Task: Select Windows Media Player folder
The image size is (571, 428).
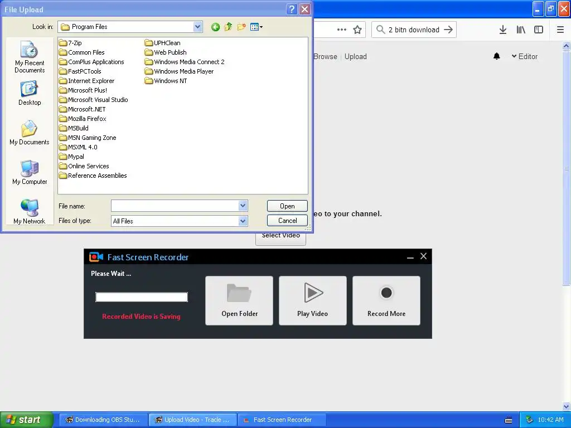Action: point(180,71)
